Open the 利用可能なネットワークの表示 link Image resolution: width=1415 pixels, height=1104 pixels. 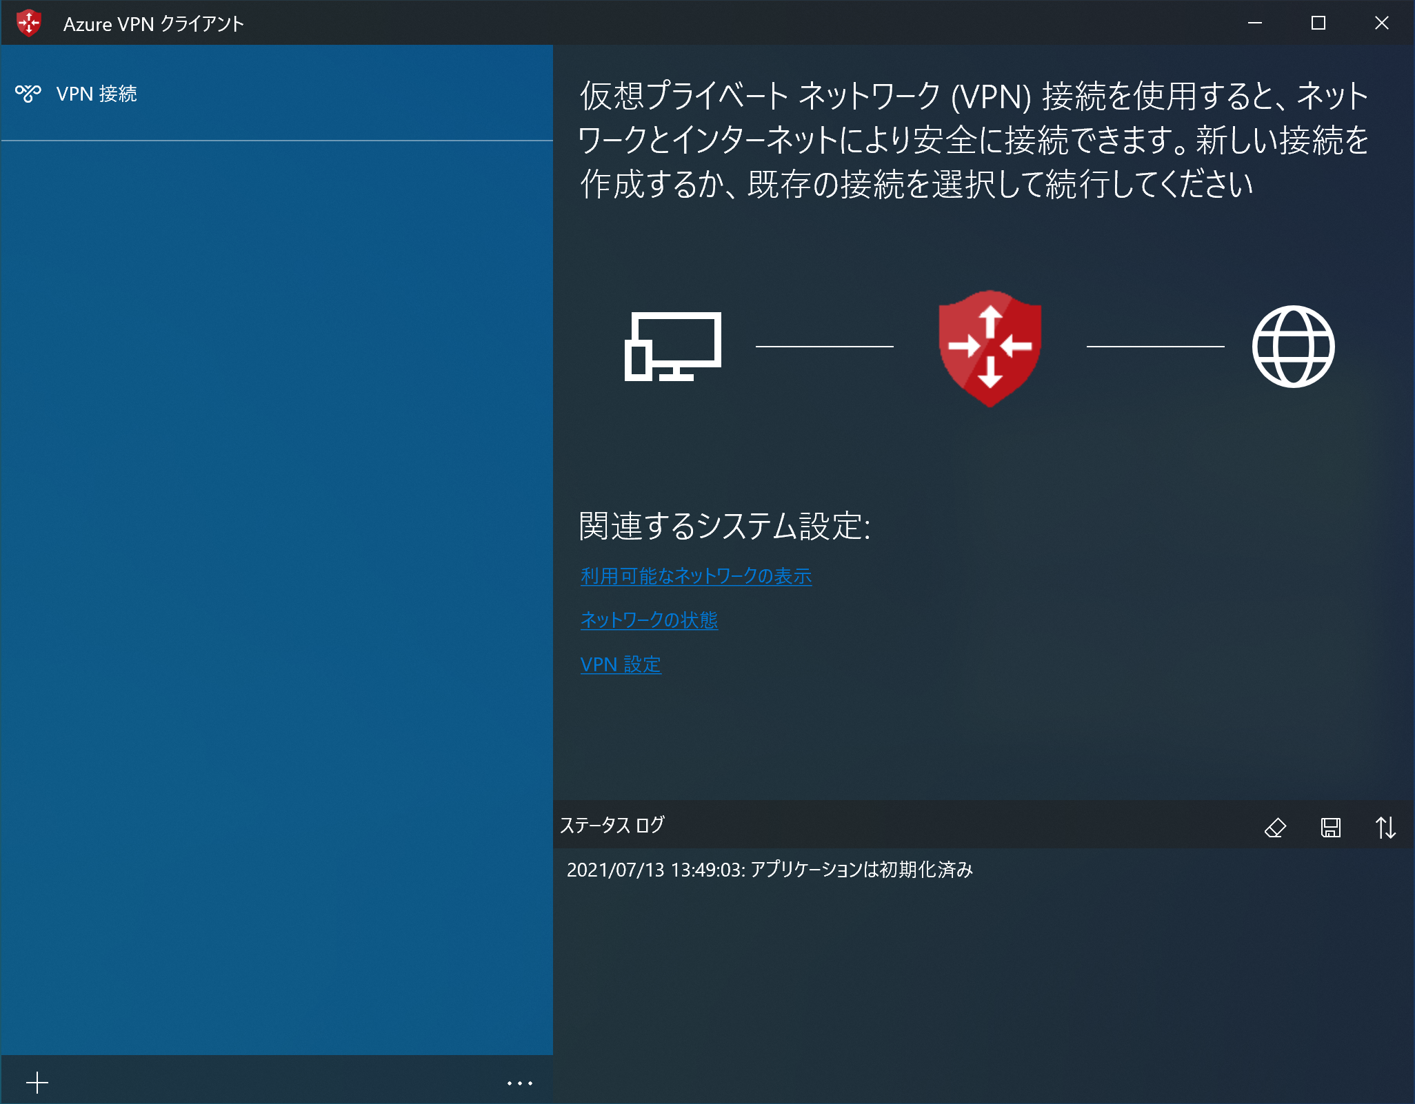pyautogui.click(x=696, y=576)
